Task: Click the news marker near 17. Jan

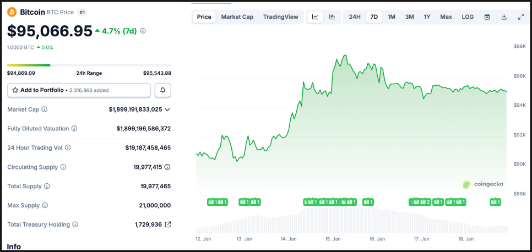Action: [424, 202]
